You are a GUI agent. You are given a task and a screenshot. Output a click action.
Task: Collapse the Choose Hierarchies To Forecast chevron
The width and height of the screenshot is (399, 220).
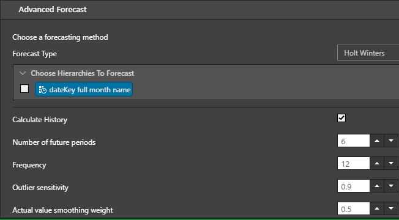pyautogui.click(x=23, y=73)
